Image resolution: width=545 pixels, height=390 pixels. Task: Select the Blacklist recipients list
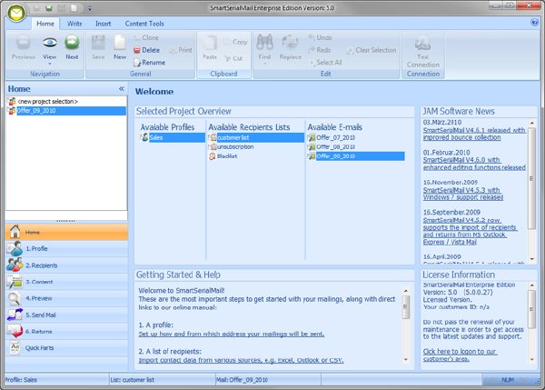coord(223,156)
